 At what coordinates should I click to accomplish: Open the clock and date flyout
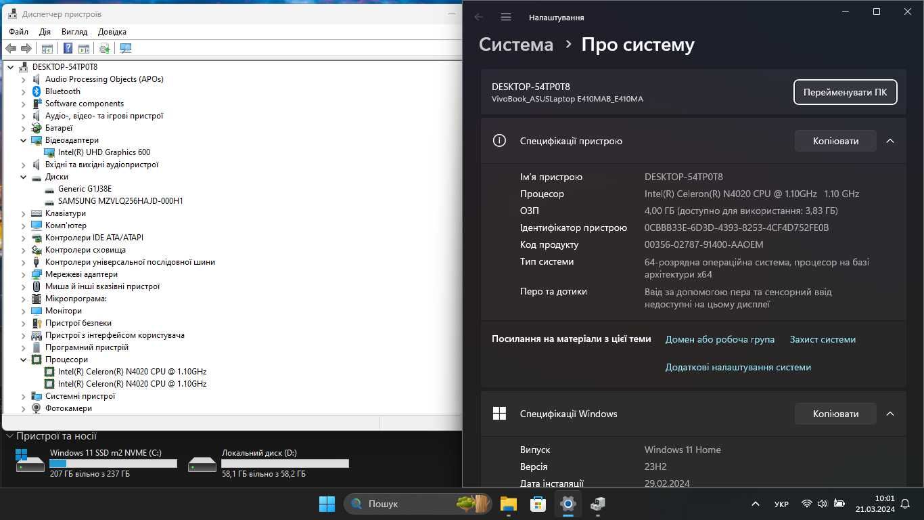point(875,504)
